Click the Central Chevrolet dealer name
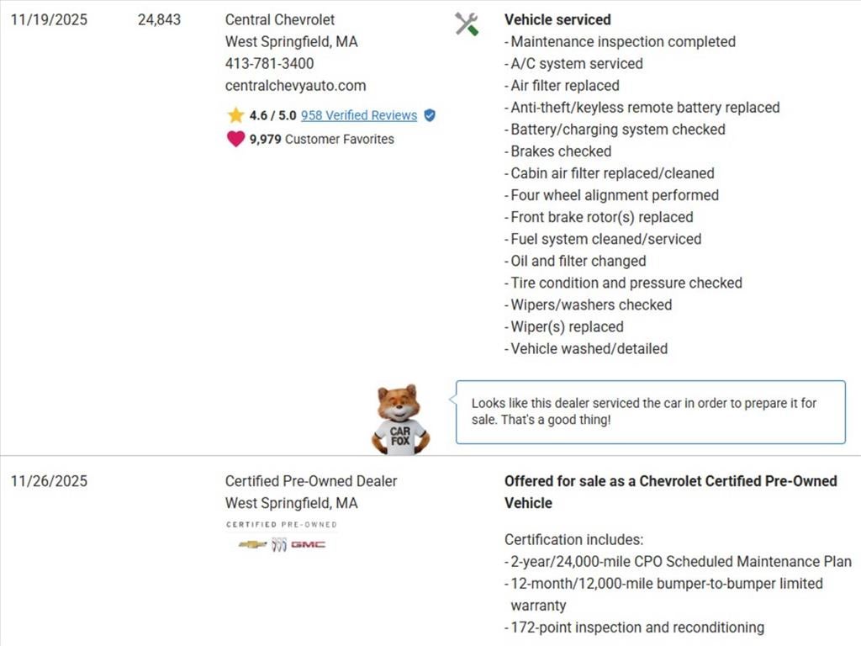Image resolution: width=861 pixels, height=646 pixels. pos(279,19)
